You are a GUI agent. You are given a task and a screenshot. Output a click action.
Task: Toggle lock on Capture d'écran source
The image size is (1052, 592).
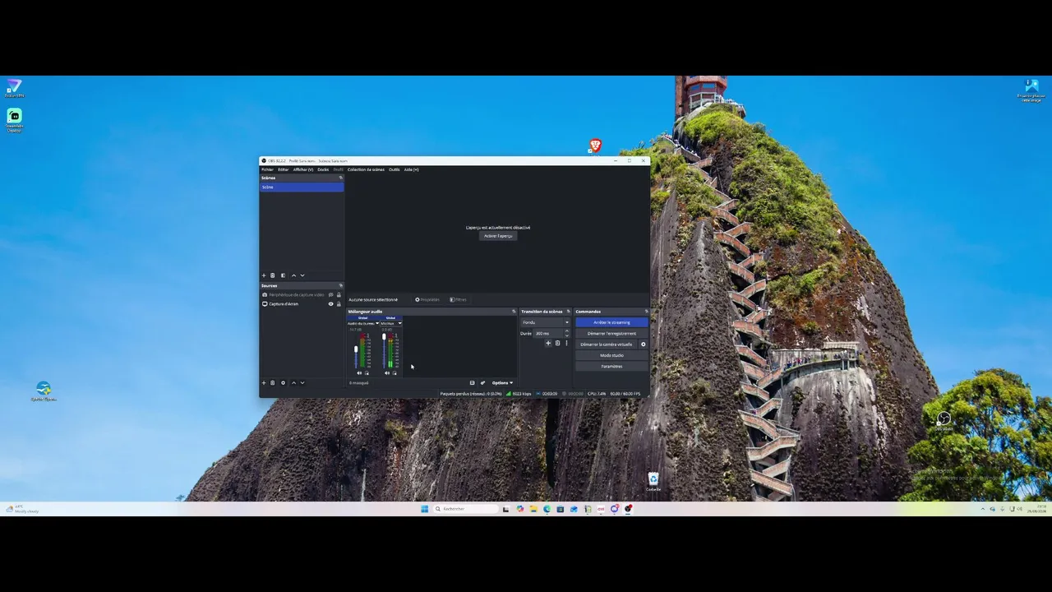pos(339,304)
